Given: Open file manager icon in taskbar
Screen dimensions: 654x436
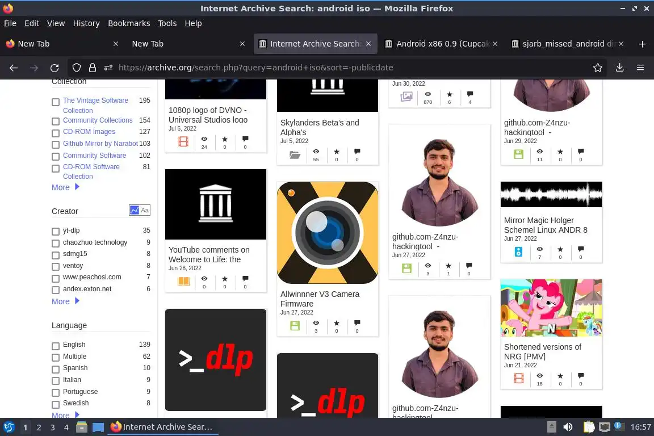Looking at the screenshot, I should tap(82, 427).
